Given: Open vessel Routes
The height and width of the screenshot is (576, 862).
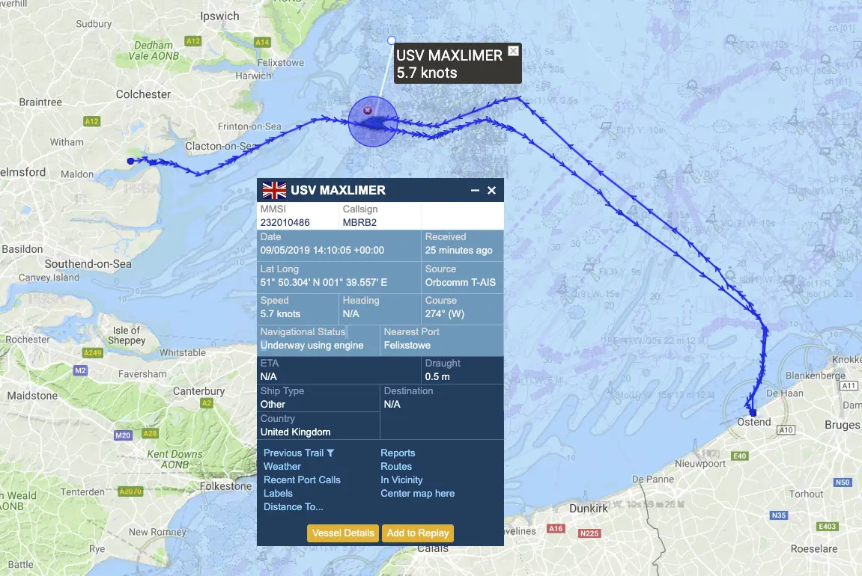Looking at the screenshot, I should click(x=396, y=466).
